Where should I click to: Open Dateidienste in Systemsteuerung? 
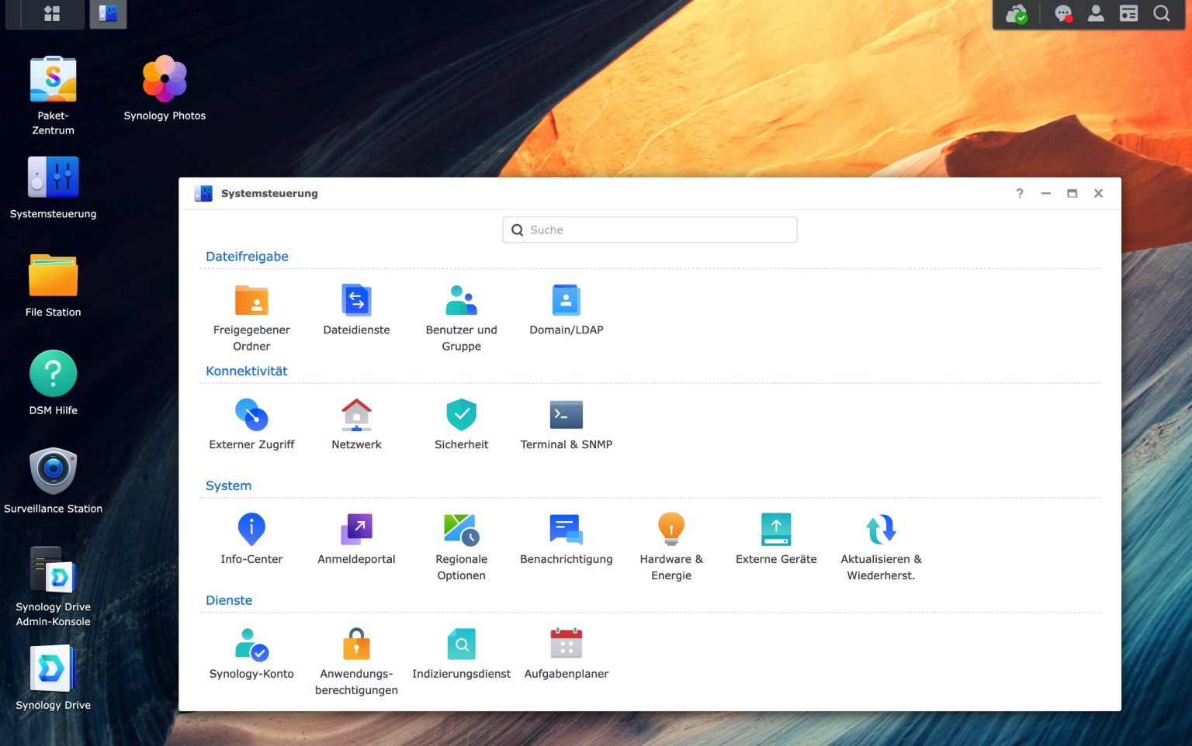pyautogui.click(x=356, y=310)
